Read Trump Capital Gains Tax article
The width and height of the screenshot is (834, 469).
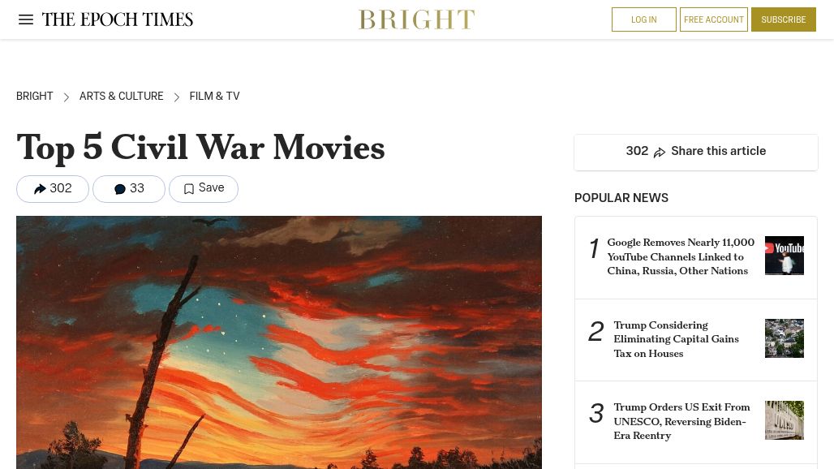[x=676, y=339]
